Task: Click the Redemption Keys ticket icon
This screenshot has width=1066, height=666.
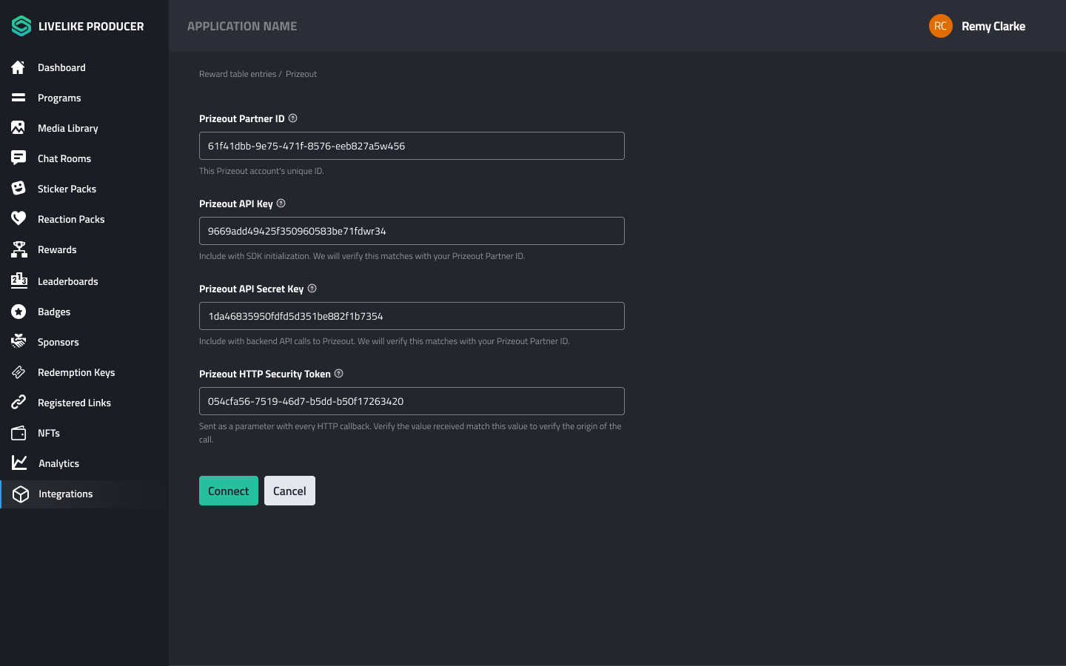Action: (19, 372)
